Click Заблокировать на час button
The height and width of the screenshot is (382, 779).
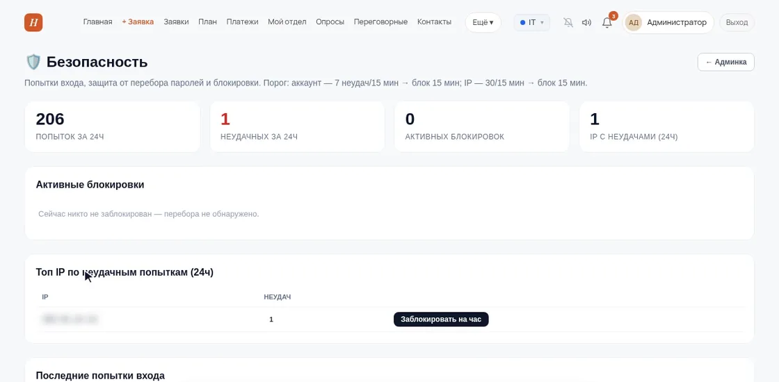tap(441, 319)
